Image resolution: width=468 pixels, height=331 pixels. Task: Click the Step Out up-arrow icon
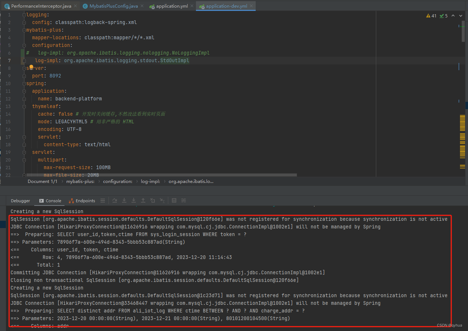pos(143,201)
